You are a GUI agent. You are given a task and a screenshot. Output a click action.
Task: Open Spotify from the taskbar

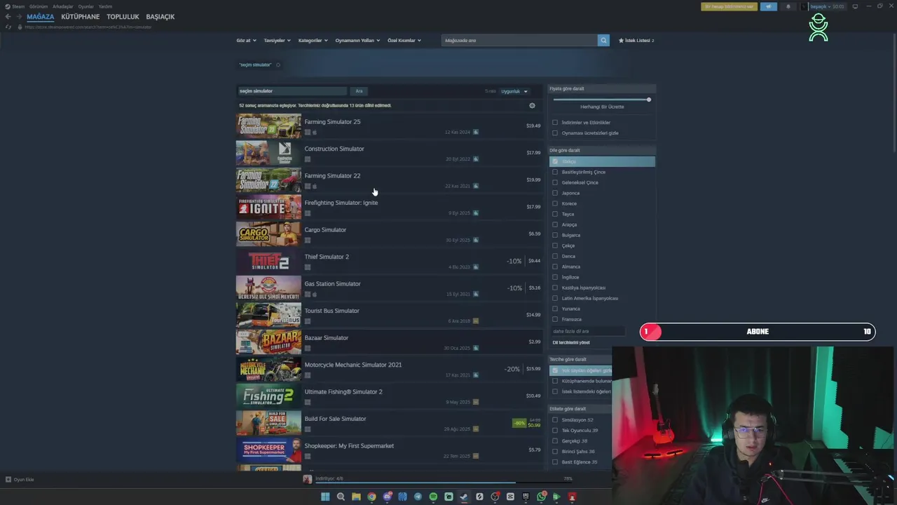coord(433,497)
